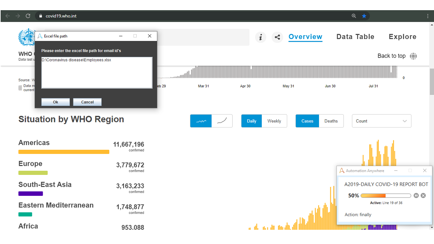This screenshot has height=244, width=434.
Task: Click the Excel file path text field
Action: [97, 73]
